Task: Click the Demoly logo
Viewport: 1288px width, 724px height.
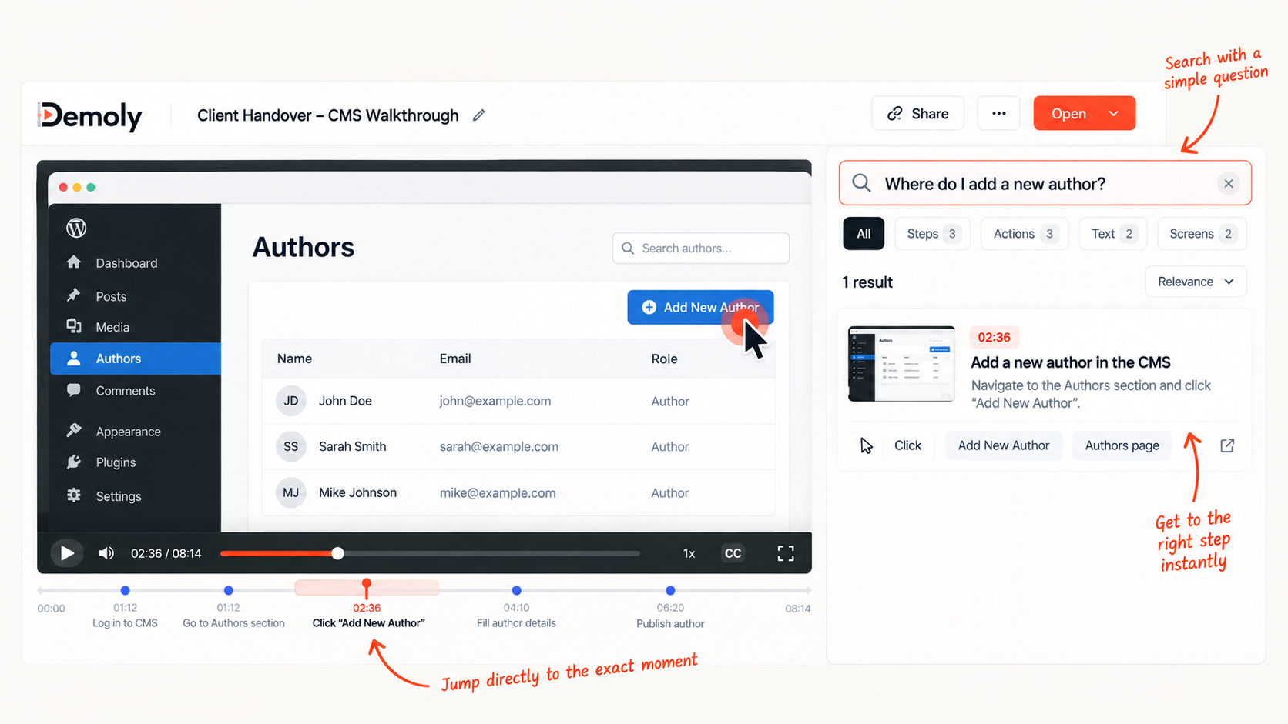Action: pos(90,115)
